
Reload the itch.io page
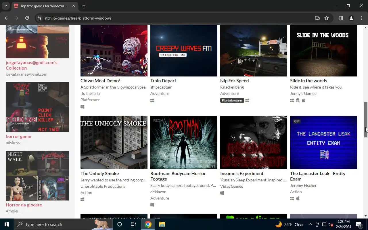pyautogui.click(x=27, y=18)
